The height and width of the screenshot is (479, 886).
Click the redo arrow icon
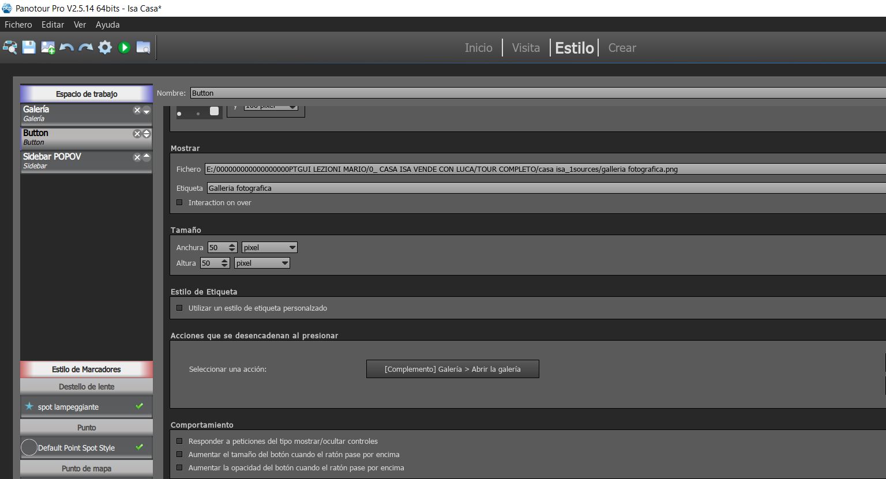click(86, 47)
